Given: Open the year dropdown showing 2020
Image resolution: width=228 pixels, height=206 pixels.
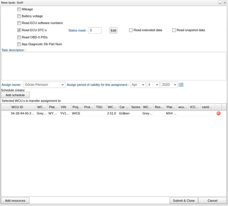Looking at the screenshot, I should point(169,85).
